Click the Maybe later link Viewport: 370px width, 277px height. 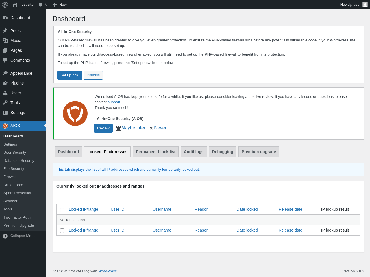pos(133,128)
